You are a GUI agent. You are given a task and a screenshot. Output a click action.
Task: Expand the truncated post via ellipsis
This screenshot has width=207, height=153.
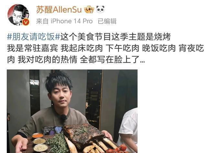[142, 61]
